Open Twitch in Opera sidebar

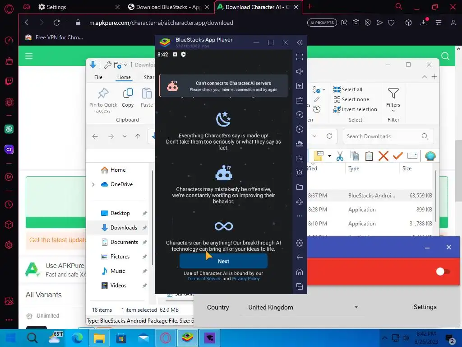[9, 81]
